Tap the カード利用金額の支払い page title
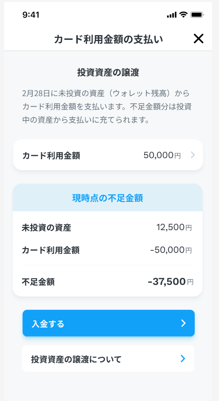This screenshot has height=401, width=219. point(109,40)
